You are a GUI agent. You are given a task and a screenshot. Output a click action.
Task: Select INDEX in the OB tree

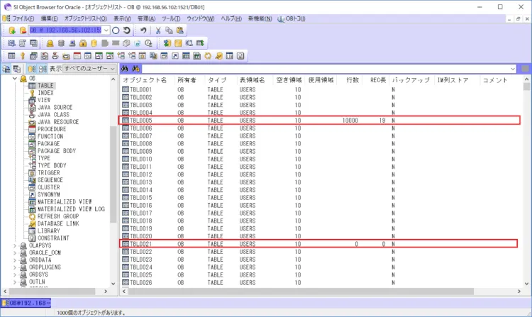point(45,93)
